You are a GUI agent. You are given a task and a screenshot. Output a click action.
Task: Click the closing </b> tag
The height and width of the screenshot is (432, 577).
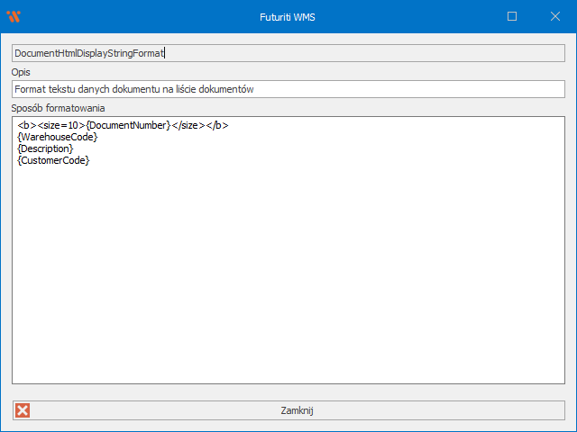[216, 125]
